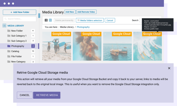Click the Sub Category 2 folder icon
The height and width of the screenshot is (106, 177).
(9, 41)
